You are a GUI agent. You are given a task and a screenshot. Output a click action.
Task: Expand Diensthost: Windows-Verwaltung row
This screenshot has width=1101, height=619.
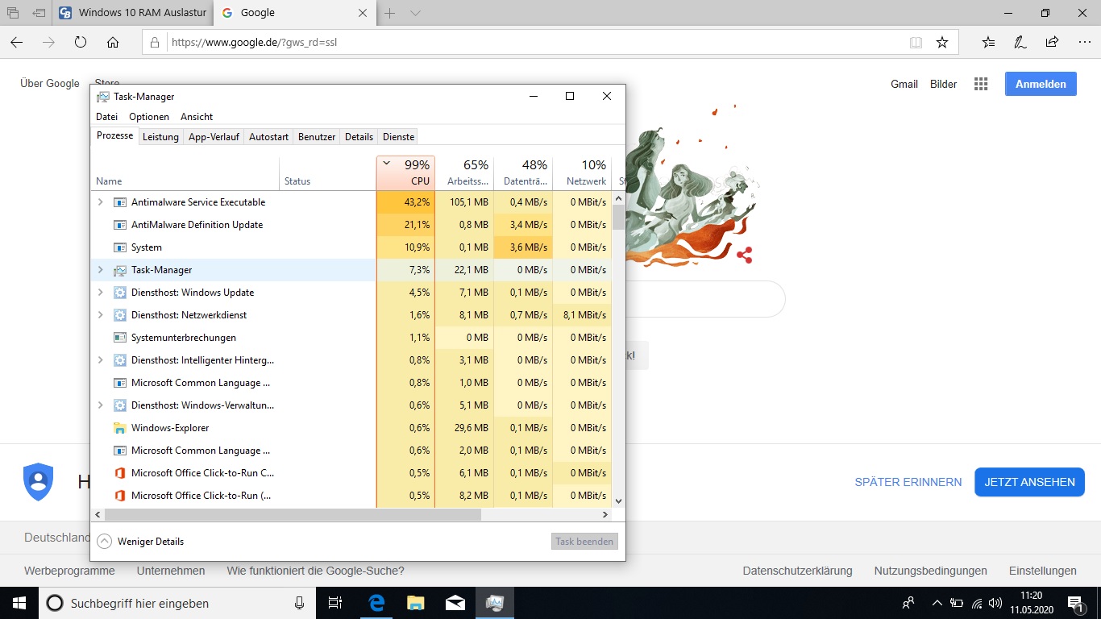(101, 405)
